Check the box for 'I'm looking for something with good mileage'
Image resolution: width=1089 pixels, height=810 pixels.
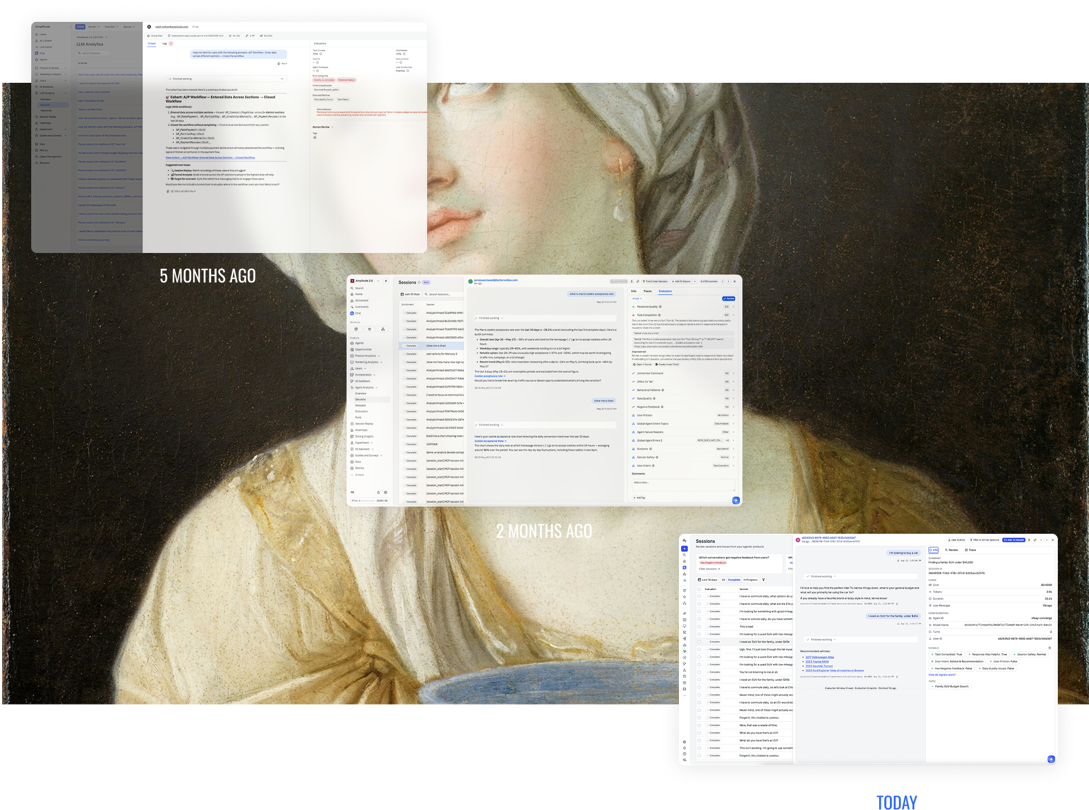[699, 611]
